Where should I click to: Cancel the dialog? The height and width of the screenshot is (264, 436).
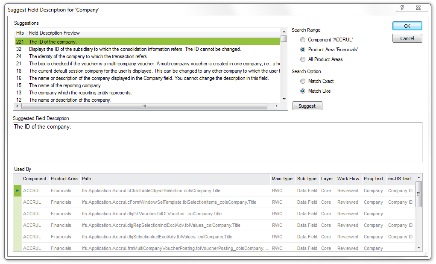tap(407, 38)
